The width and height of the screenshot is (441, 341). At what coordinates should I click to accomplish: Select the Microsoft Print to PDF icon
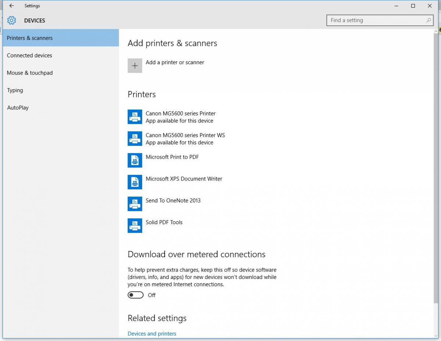pyautogui.click(x=135, y=161)
